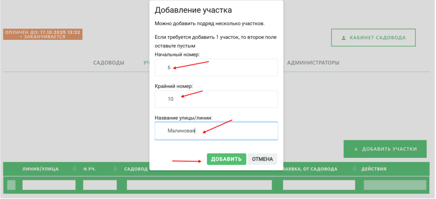Click into the Крайний номер field

pyautogui.click(x=216, y=99)
